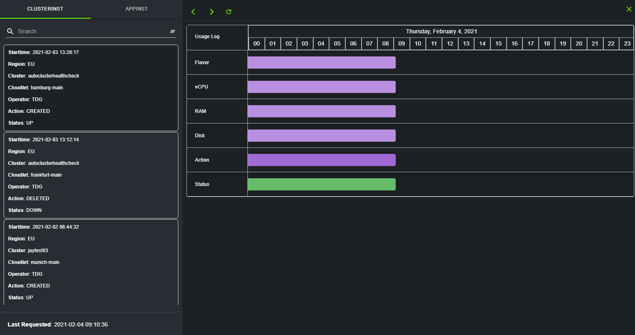Viewport: 635px width, 335px height.
Task: Refresh the usage log
Action: point(229,12)
